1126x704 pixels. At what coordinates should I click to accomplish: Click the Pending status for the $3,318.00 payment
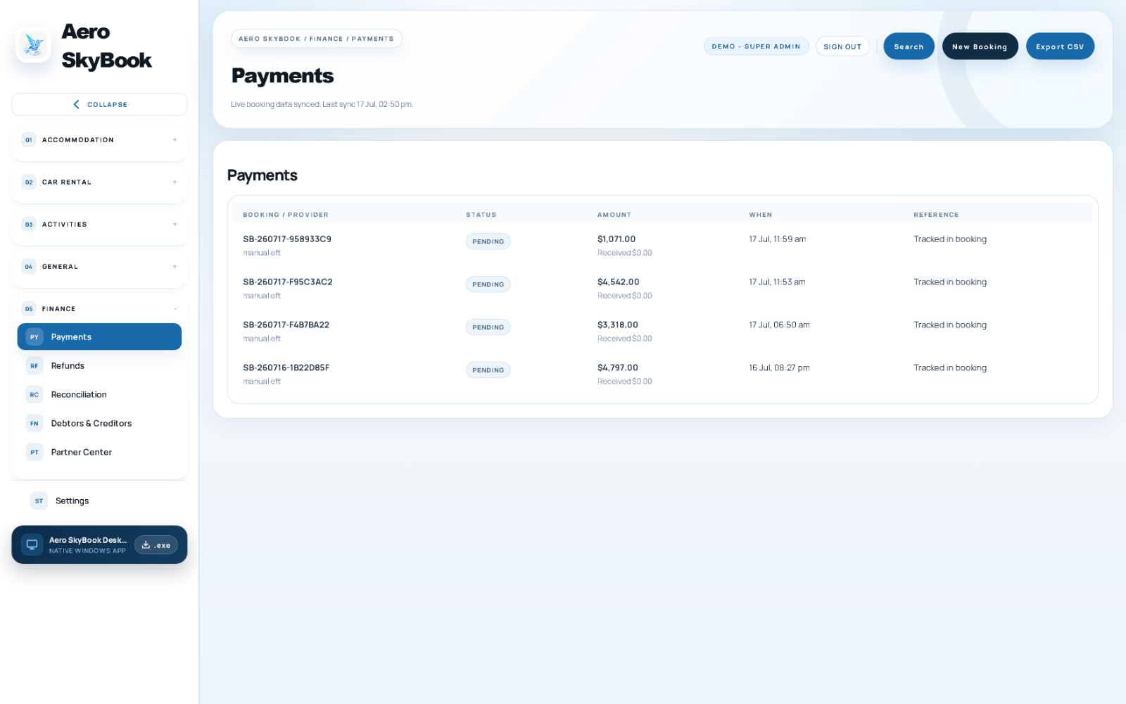coord(488,327)
